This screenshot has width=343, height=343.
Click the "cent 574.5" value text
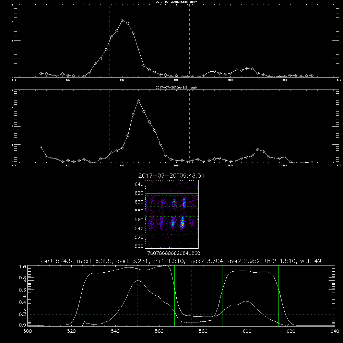57,261
